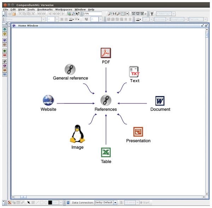Screen dimensions: 212x208
Task: Click the image rollover toolbar icon
Action: pyautogui.click(x=69, y=14)
